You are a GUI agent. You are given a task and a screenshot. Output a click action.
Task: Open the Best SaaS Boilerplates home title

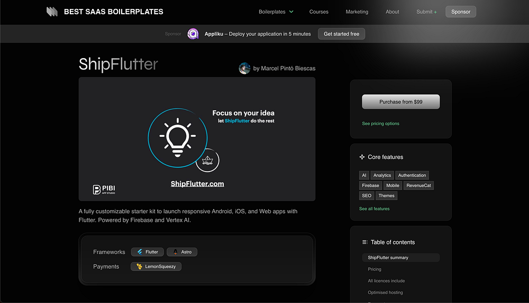tap(113, 12)
